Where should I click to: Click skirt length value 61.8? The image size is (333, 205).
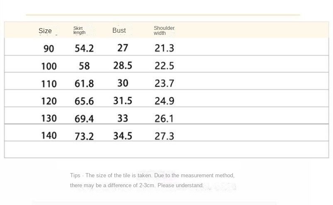(84, 84)
